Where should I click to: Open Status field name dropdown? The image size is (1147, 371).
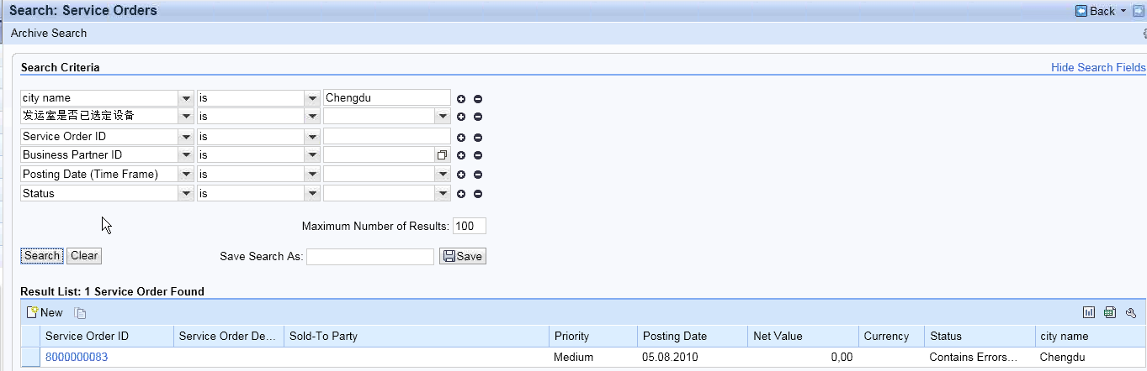[186, 194]
